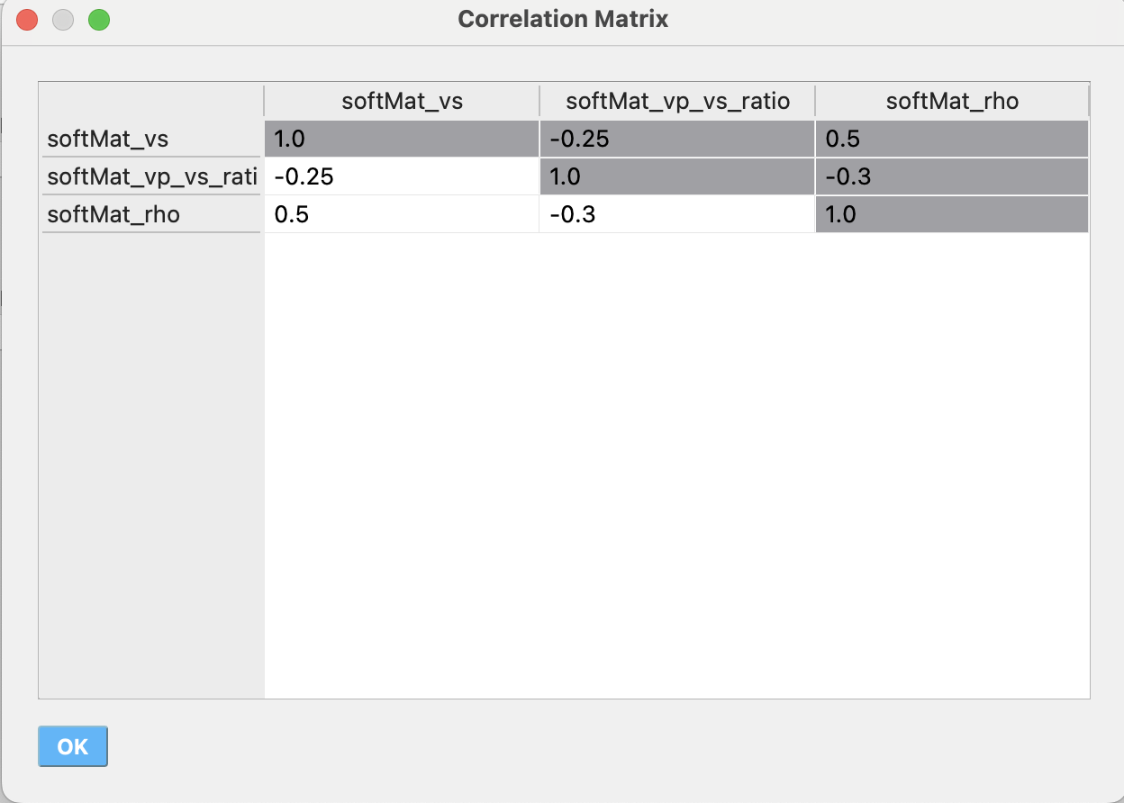The image size is (1124, 803).
Task: Select the softMat_rho row header
Action: pyautogui.click(x=151, y=214)
